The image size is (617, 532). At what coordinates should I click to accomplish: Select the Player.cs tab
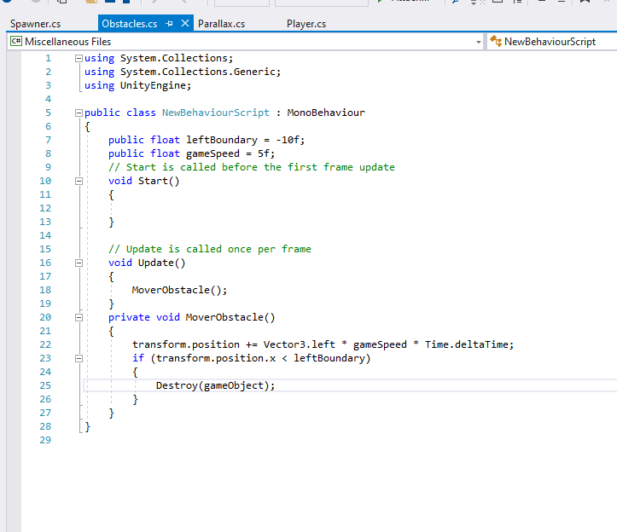[x=306, y=24]
